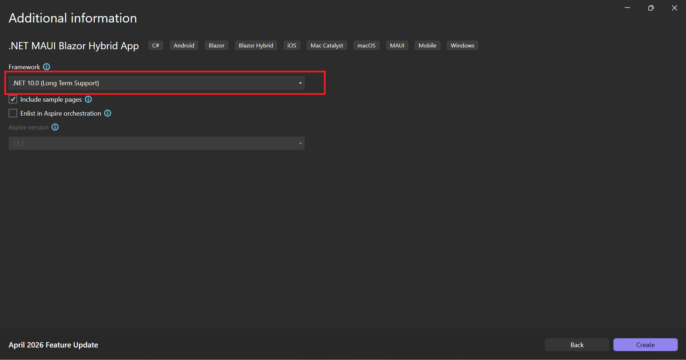Click the Blazor Hybrid tag
The height and width of the screenshot is (360, 686).
click(256, 45)
